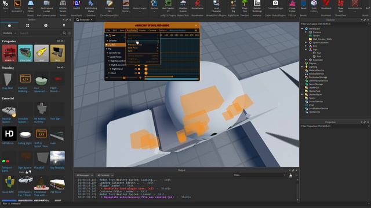The width and height of the screenshot is (371, 208).
Task: Open the Infinite Terrain plugin
Action: pos(63,6)
